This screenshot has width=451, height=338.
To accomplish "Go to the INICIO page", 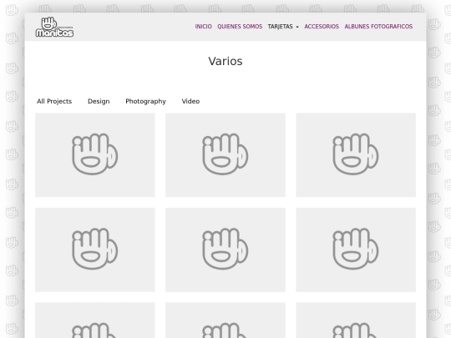I will click(x=203, y=27).
